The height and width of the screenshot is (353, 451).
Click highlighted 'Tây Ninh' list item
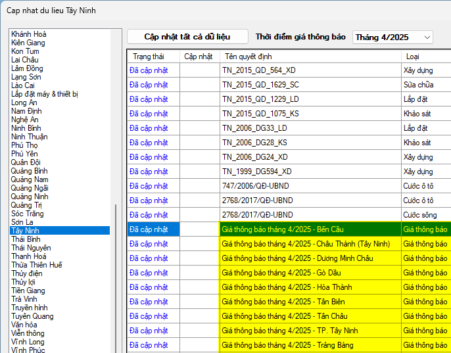point(60,231)
